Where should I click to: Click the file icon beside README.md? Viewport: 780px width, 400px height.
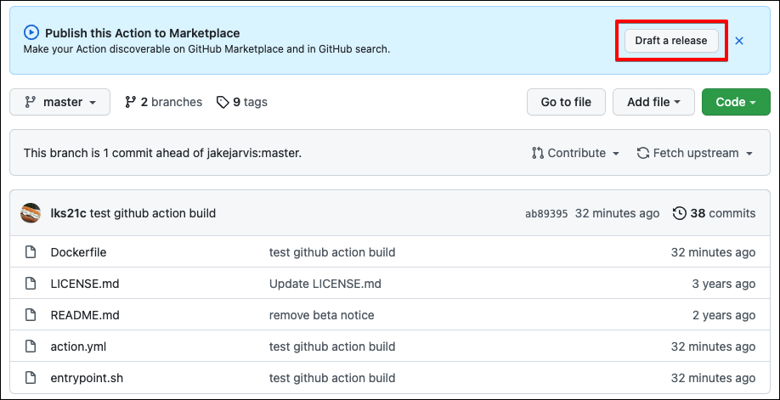(31, 315)
